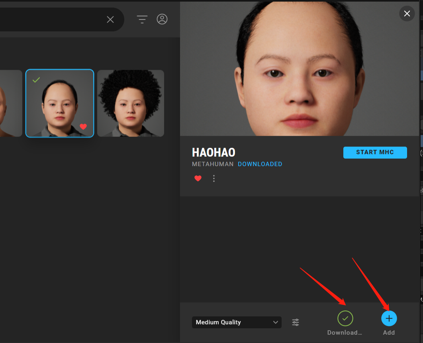423x343 pixels.
Task: Click the green Downloaded checkmark button
Action: pyautogui.click(x=345, y=318)
